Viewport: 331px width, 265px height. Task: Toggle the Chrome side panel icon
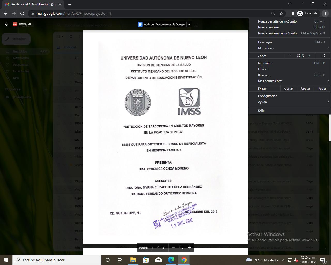coord(291,13)
